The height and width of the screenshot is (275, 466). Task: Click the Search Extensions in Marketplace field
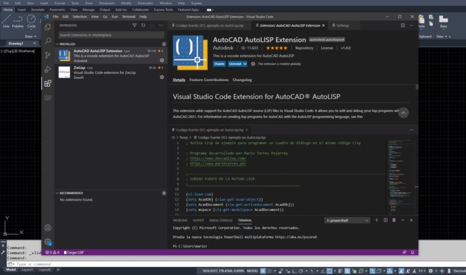click(111, 35)
